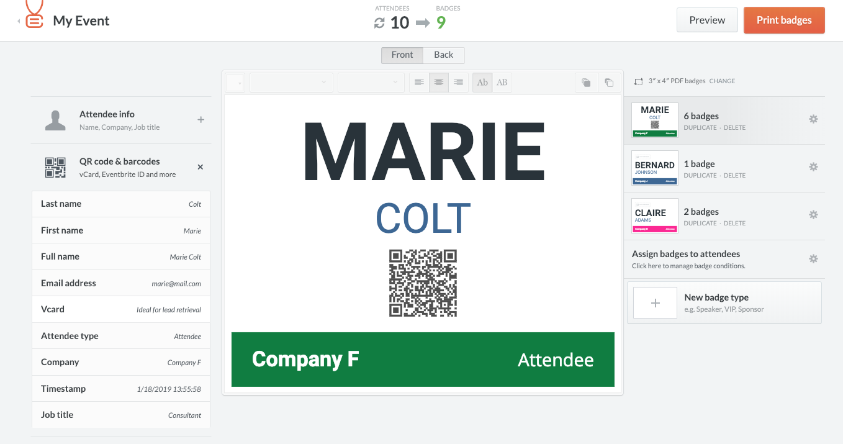The height and width of the screenshot is (444, 843).
Task: Click send to back layer icon
Action: [x=609, y=83]
